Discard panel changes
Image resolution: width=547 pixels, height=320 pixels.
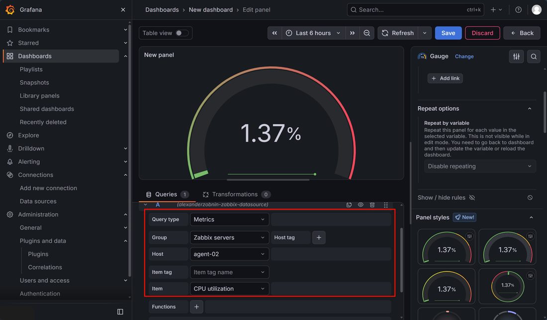[482, 33]
